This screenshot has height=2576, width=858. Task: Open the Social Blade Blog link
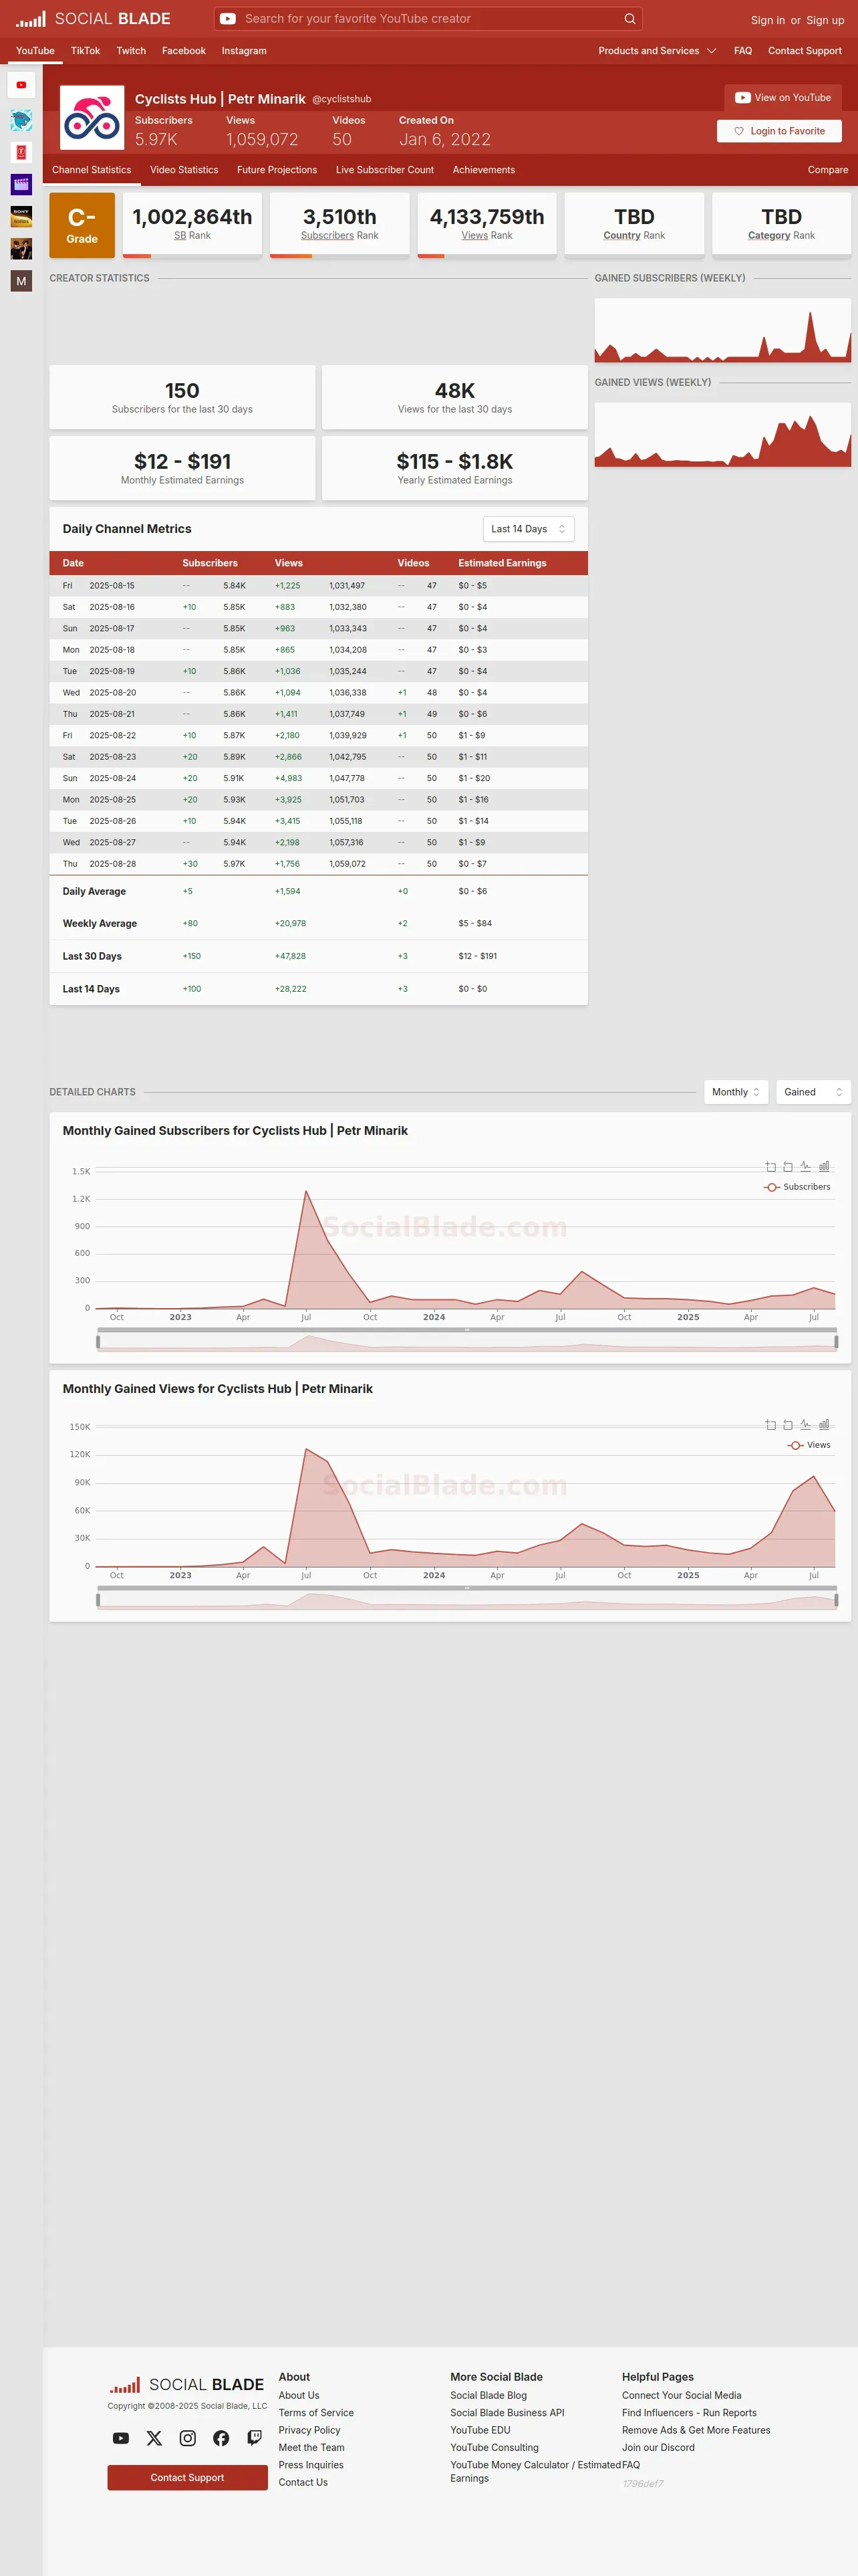click(488, 2395)
